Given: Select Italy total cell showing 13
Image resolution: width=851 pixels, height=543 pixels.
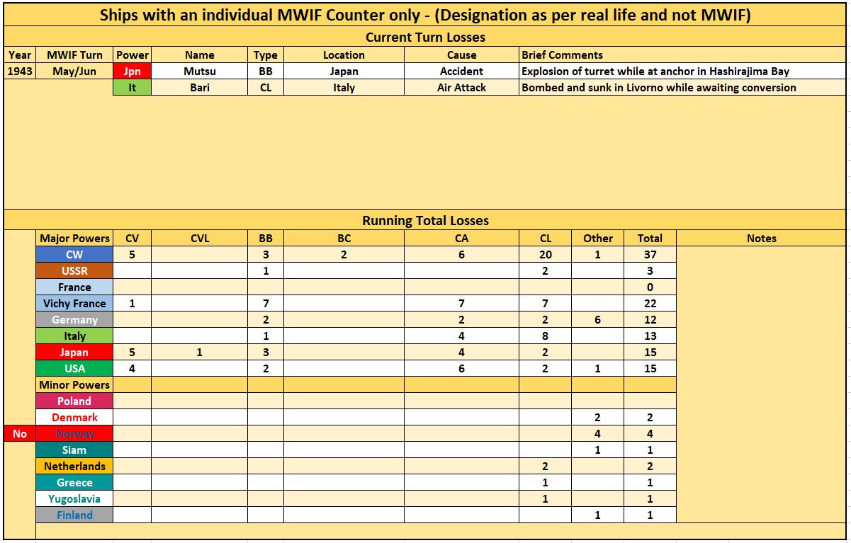Looking at the screenshot, I should point(650,336).
